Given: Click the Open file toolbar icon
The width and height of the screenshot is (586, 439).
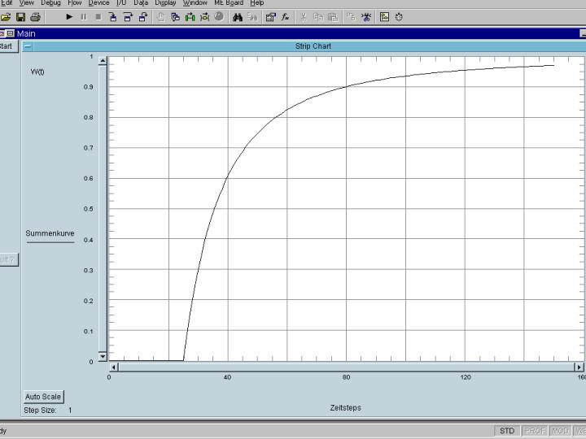Looking at the screenshot, I should pyautogui.click(x=7, y=17).
